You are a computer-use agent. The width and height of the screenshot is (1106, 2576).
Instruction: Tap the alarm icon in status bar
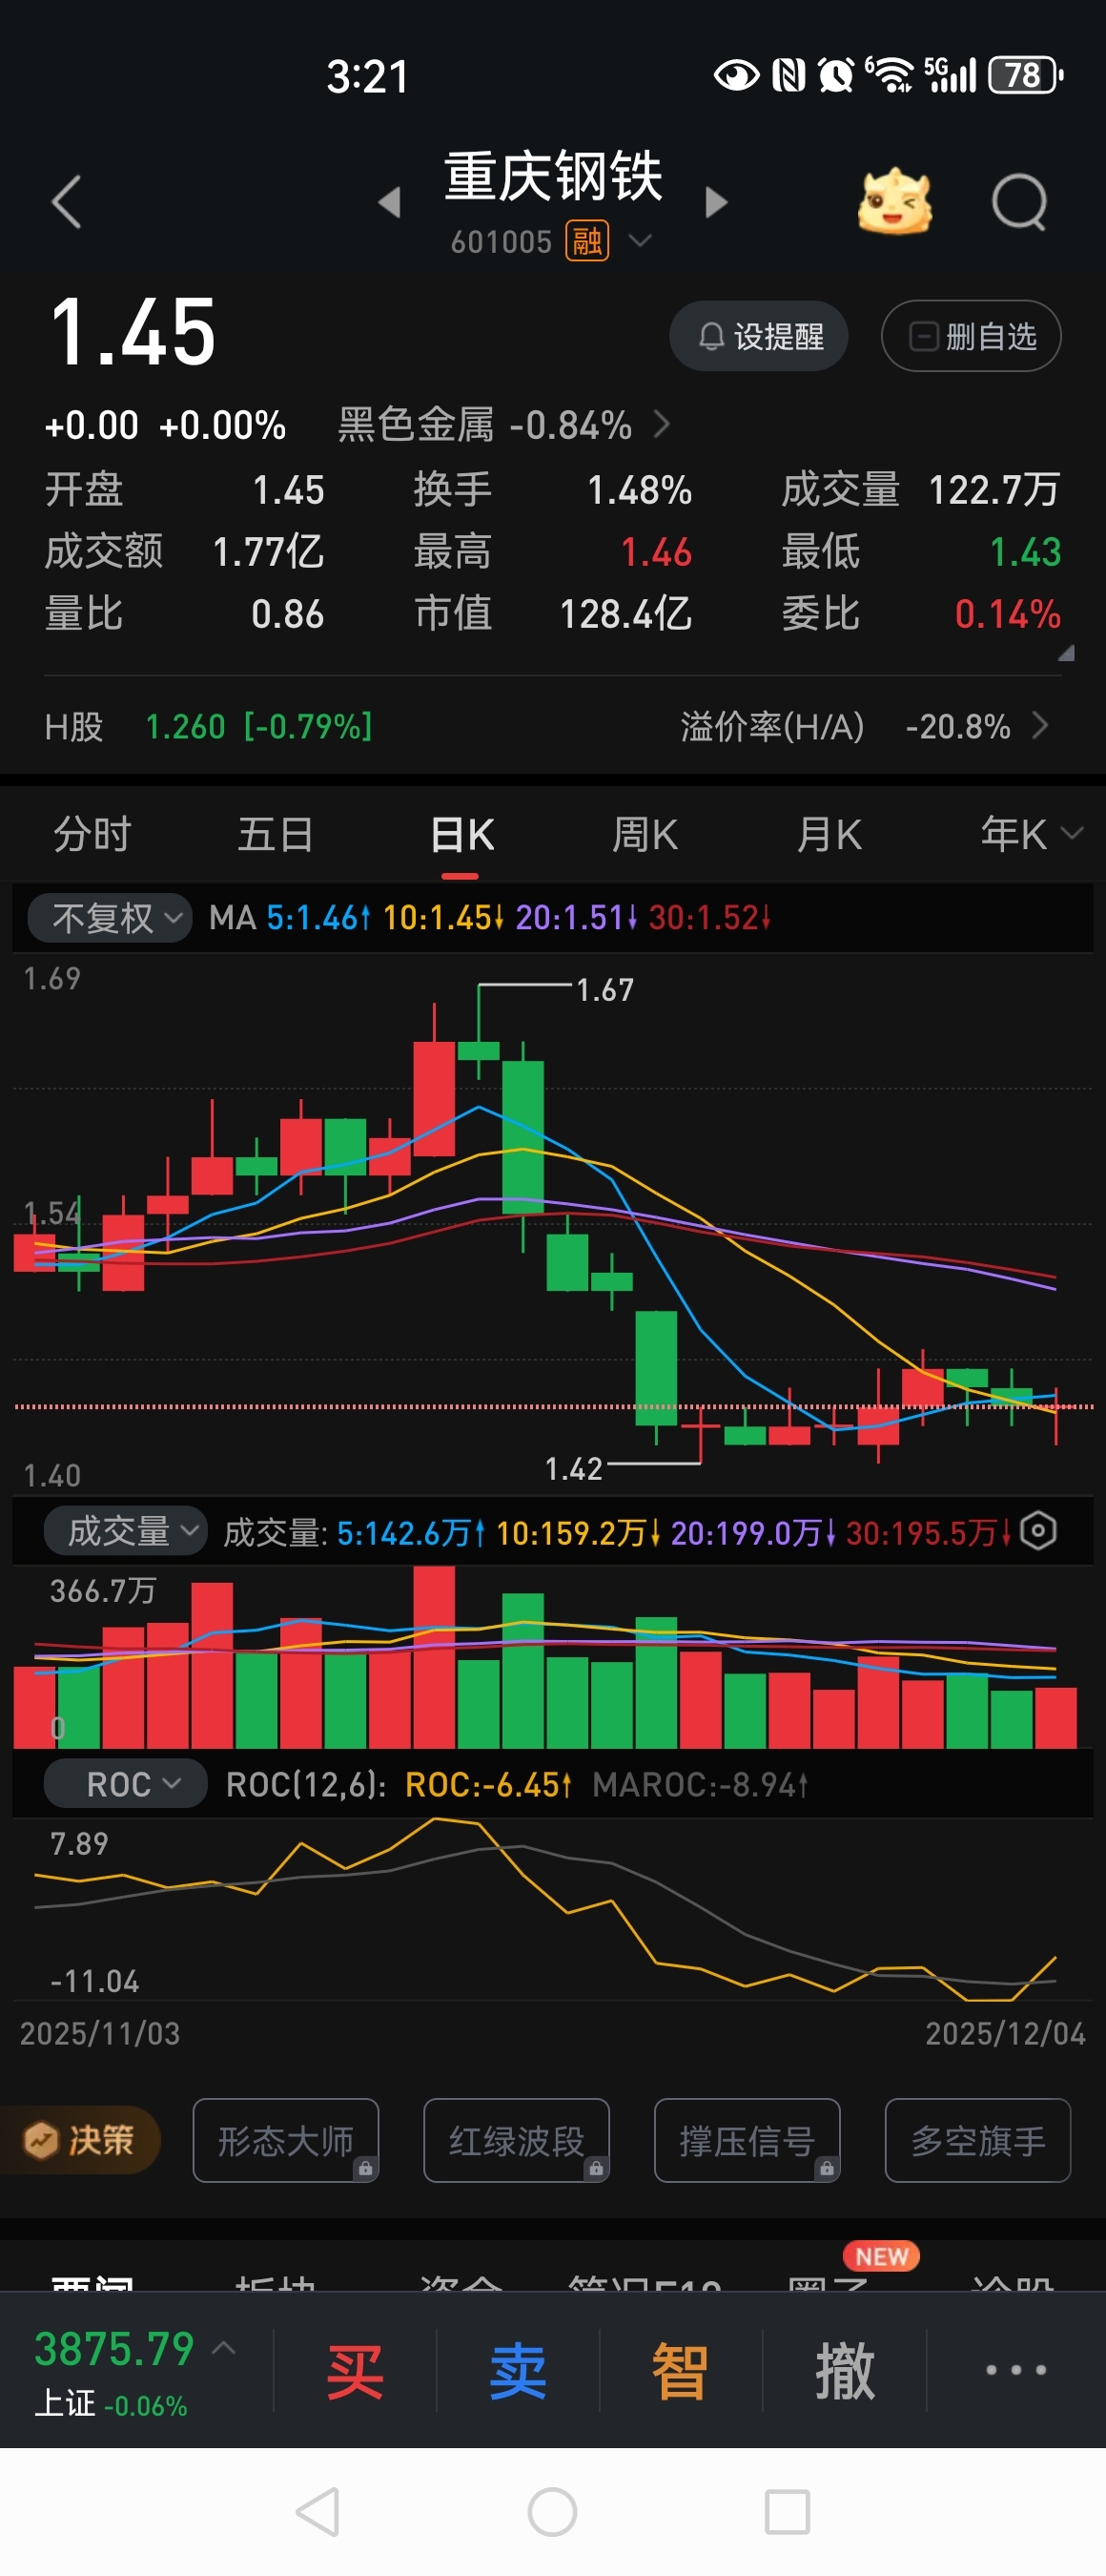pos(835,75)
